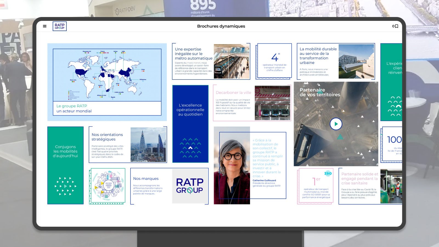Click the RATP Group logo in header
Image resolution: width=439 pixels, height=247 pixels.
tap(60, 26)
